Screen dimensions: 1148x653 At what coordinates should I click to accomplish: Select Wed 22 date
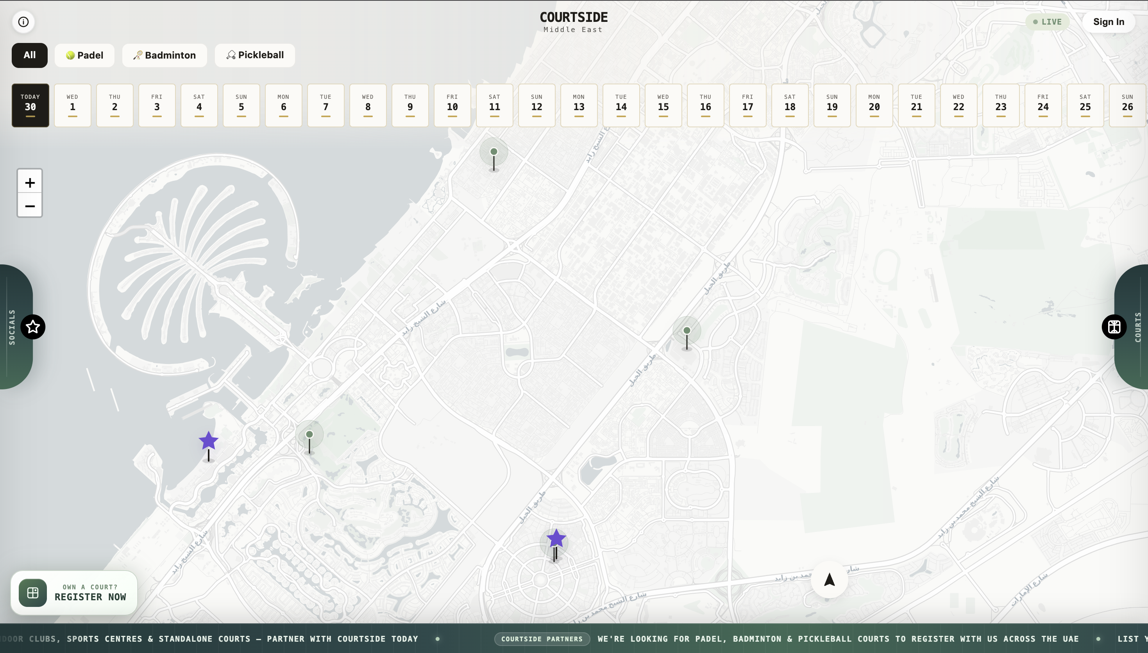(x=958, y=105)
